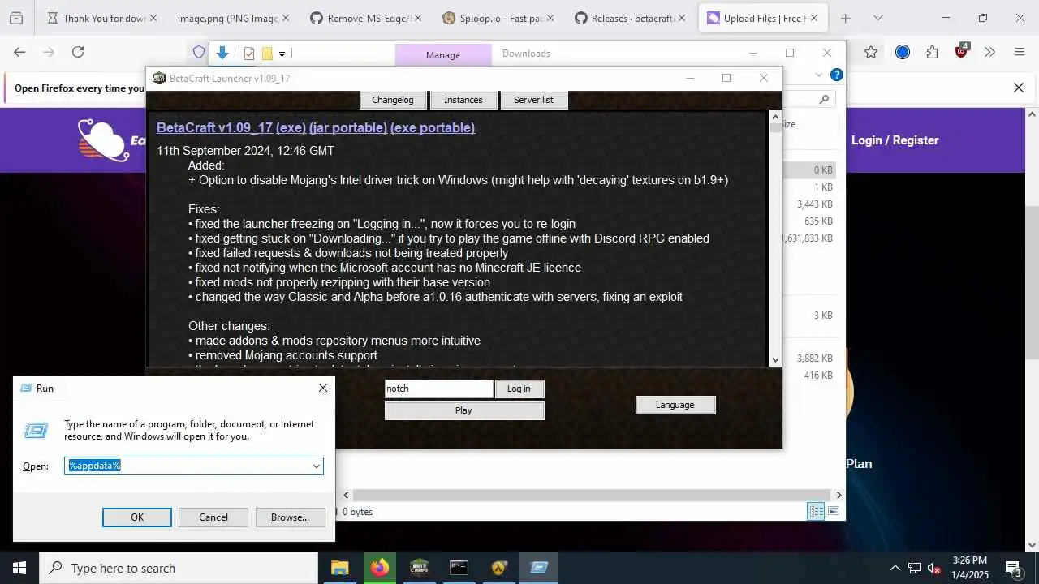Switch to the Releases betacraft tab
The width and height of the screenshot is (1039, 584).
[x=631, y=18]
